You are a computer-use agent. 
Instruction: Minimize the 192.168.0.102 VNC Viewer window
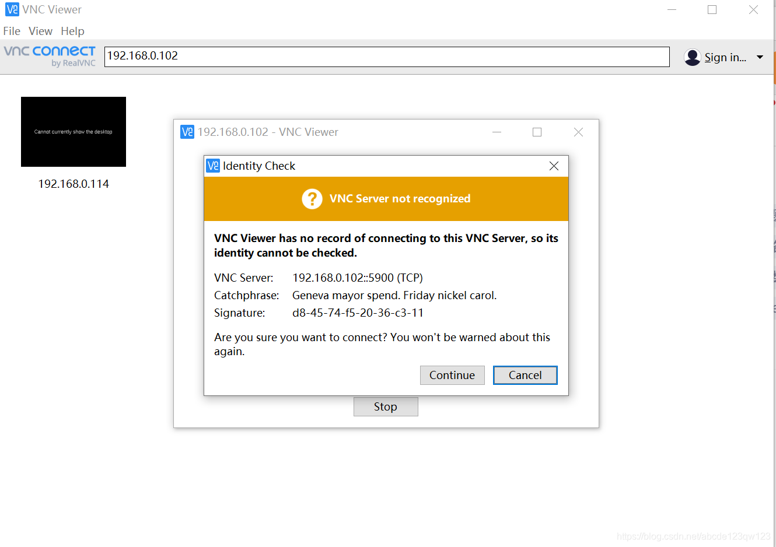(497, 132)
